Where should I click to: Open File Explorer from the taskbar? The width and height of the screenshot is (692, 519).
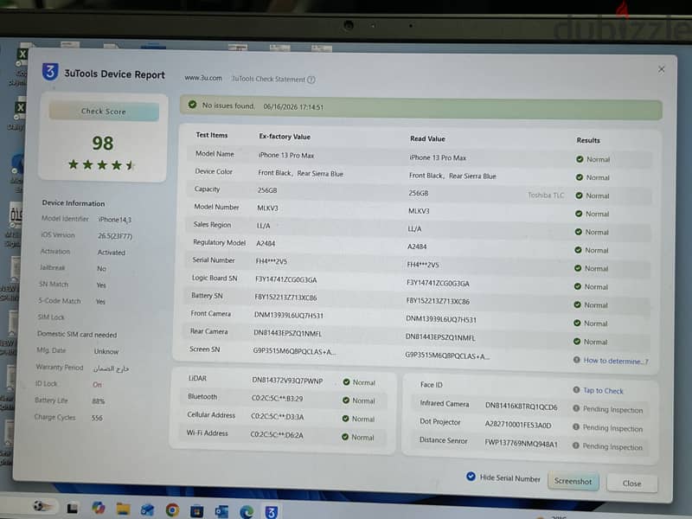tap(123, 509)
